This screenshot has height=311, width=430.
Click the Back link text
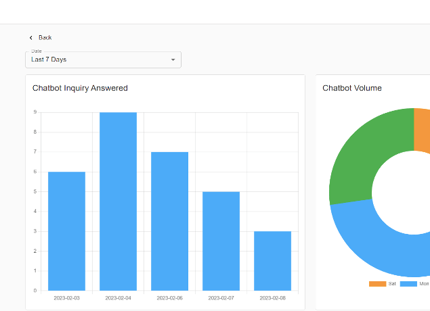(45, 38)
